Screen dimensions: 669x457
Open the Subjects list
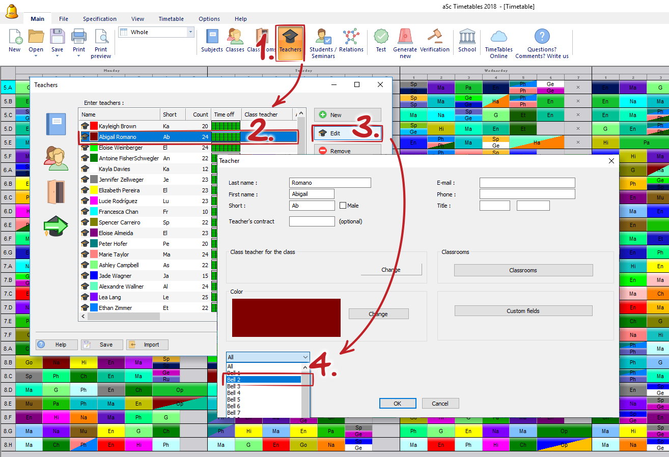pos(212,40)
